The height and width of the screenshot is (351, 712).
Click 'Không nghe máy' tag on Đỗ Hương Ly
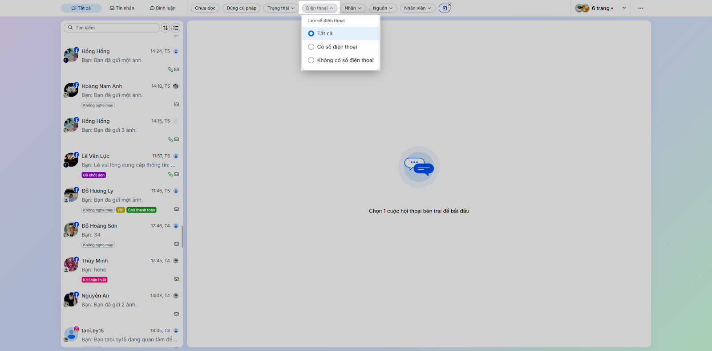pos(98,210)
